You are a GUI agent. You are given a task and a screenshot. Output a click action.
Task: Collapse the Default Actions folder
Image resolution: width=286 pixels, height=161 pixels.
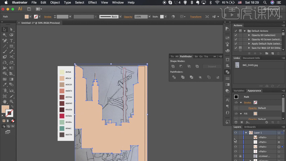[x=245, y=31]
